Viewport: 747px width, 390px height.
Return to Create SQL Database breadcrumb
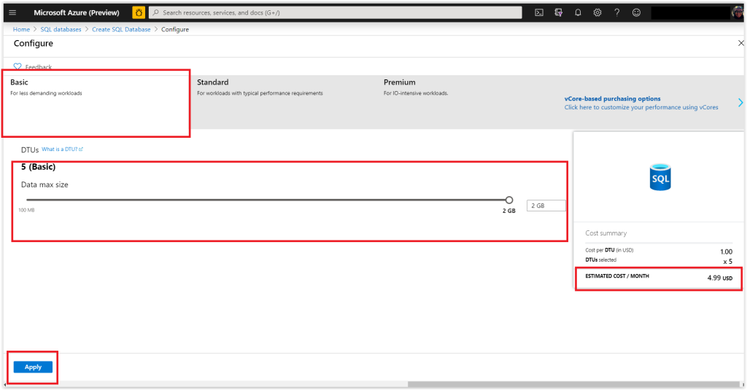121,30
